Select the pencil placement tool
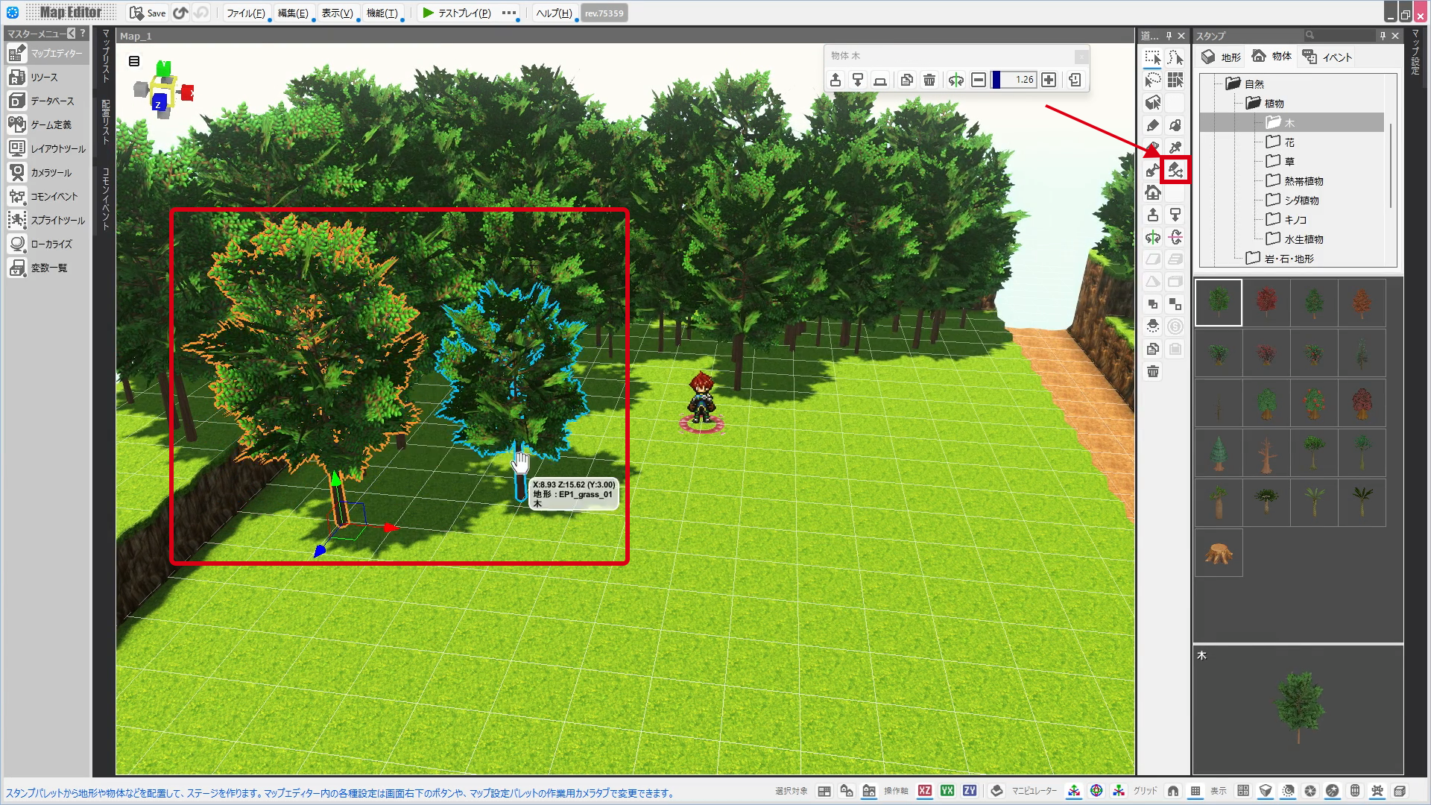This screenshot has height=805, width=1431. (x=1153, y=125)
